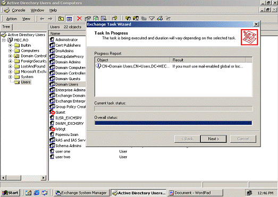Open the Properties toolbar icon
Viewport: 278px width, 197px height.
tap(88, 19)
